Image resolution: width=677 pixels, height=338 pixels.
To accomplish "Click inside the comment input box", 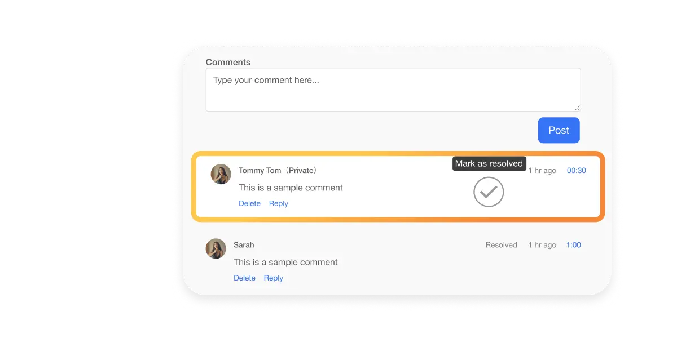I will pos(393,89).
